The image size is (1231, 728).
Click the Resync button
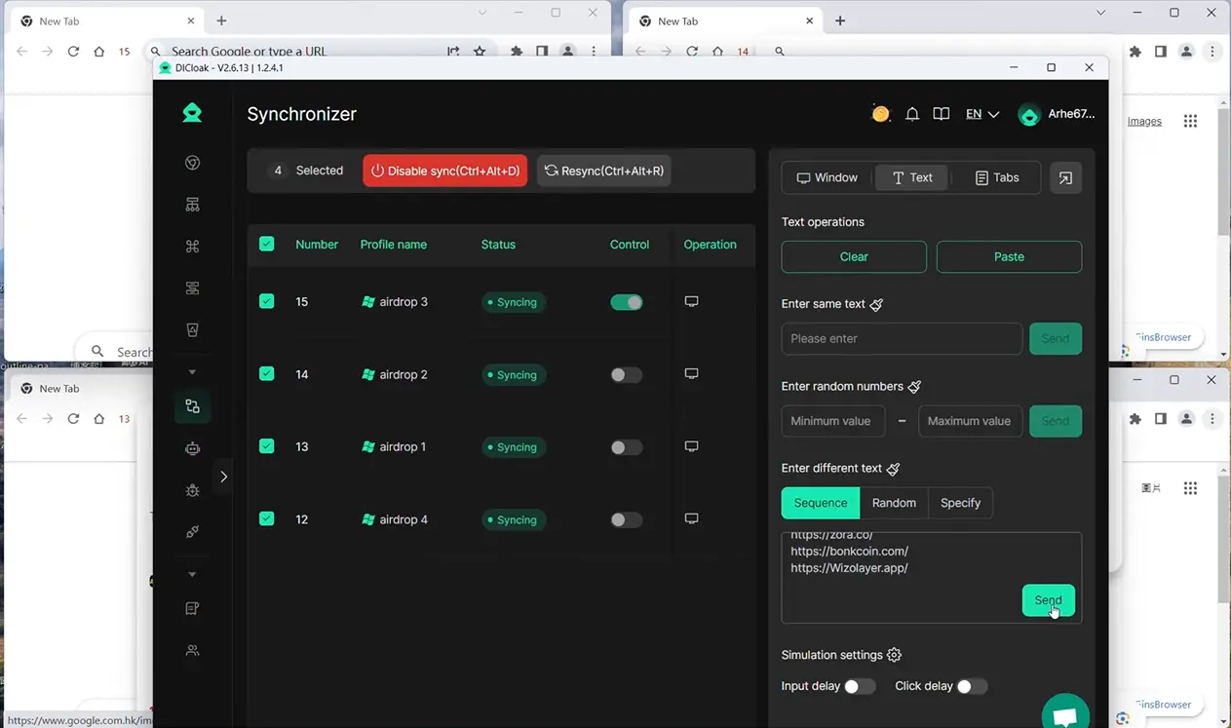604,171
